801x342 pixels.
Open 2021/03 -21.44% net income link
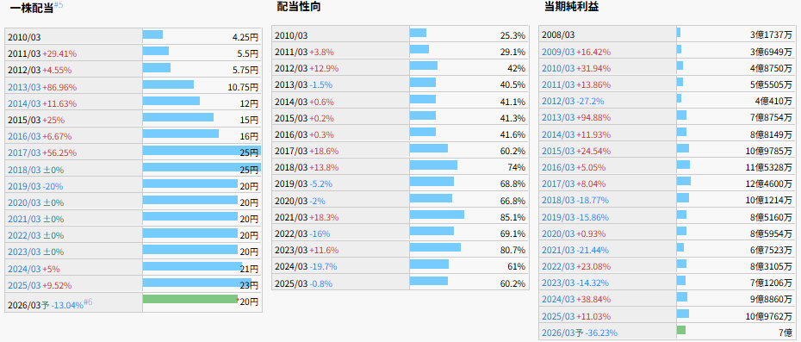coord(558,250)
